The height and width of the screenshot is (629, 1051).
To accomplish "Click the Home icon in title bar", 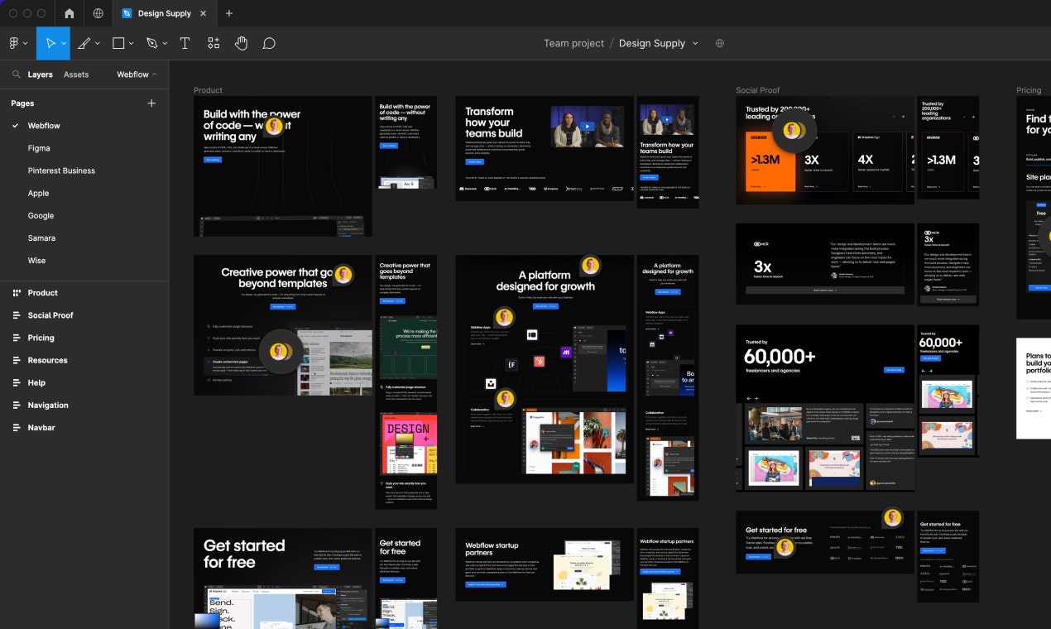I will (69, 13).
